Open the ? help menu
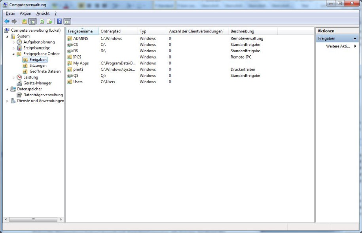Screen dimensions: 362x233 [55, 13]
